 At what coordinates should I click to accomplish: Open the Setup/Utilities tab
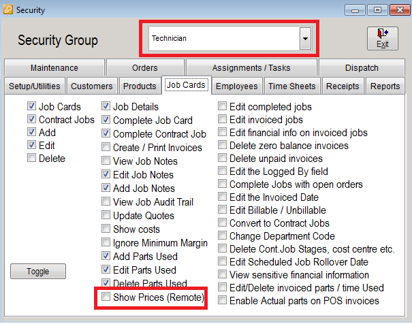[35, 86]
